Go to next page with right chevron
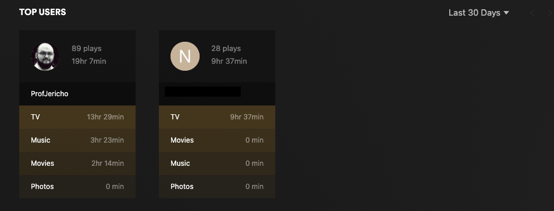 [x=549, y=13]
